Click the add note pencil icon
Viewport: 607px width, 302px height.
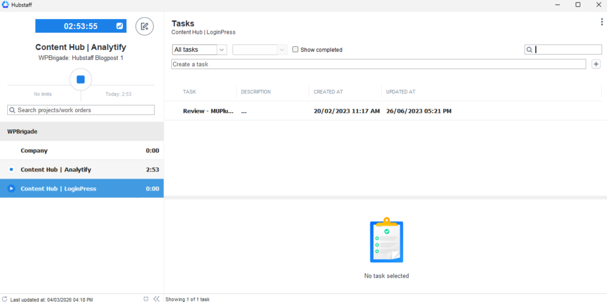[145, 26]
